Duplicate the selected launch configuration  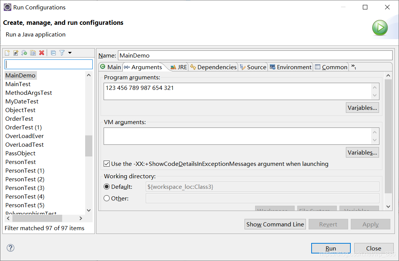coord(33,53)
